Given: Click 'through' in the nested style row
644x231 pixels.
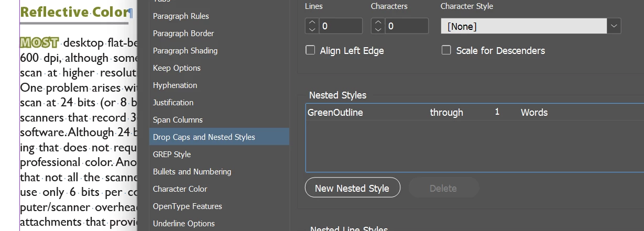Looking at the screenshot, I should coord(446,113).
